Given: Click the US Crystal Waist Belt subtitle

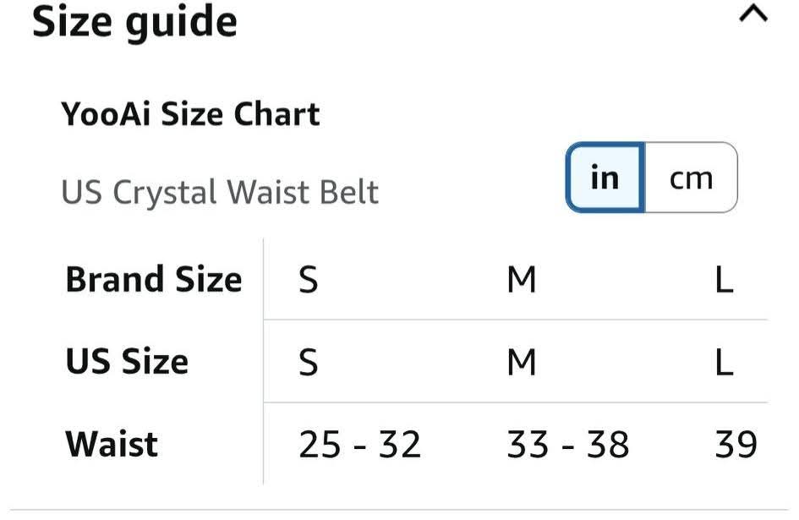Looking at the screenshot, I should coord(220,193).
